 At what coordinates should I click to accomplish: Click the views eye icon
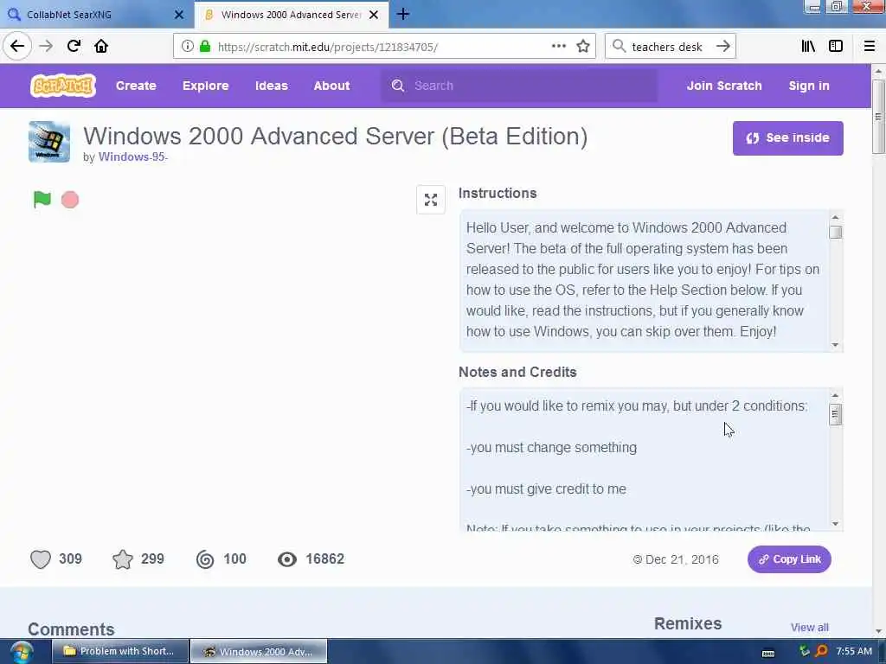tap(287, 559)
